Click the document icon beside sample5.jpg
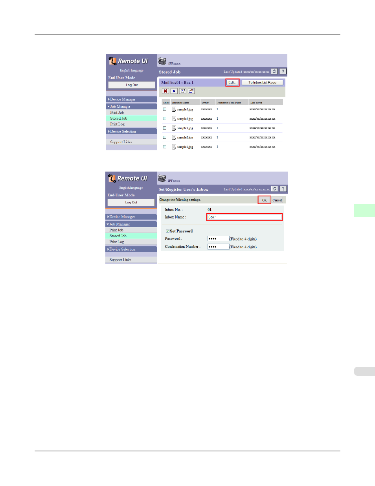This screenshot has width=375, height=486. click(x=174, y=109)
